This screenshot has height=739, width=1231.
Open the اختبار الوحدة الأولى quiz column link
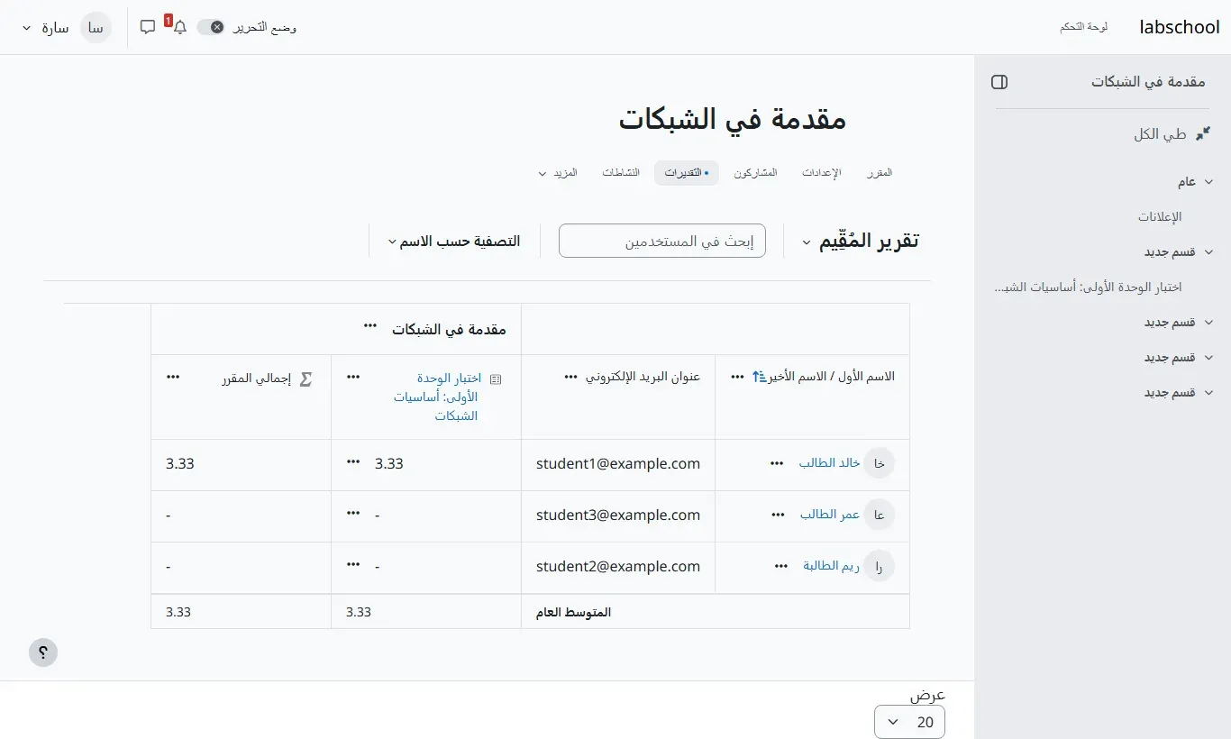pos(437,397)
